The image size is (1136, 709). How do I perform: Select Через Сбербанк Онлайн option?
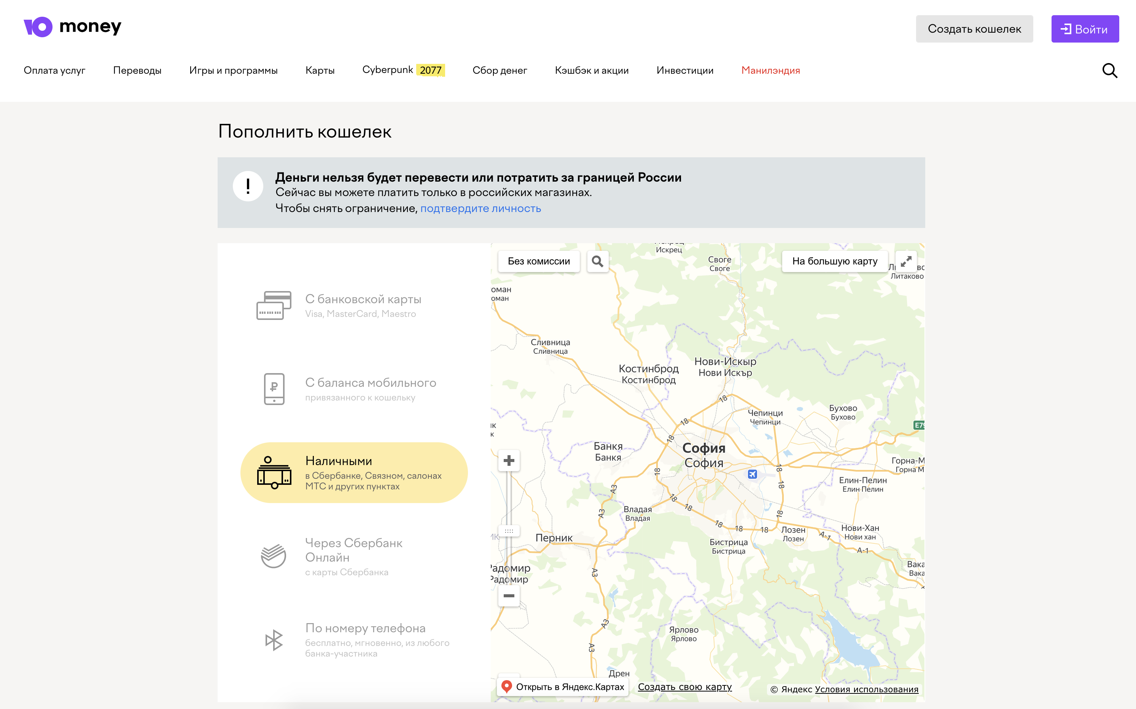pyautogui.click(x=355, y=555)
